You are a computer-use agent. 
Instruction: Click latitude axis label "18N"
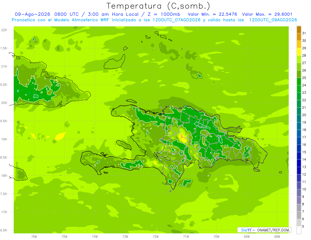point(4,176)
